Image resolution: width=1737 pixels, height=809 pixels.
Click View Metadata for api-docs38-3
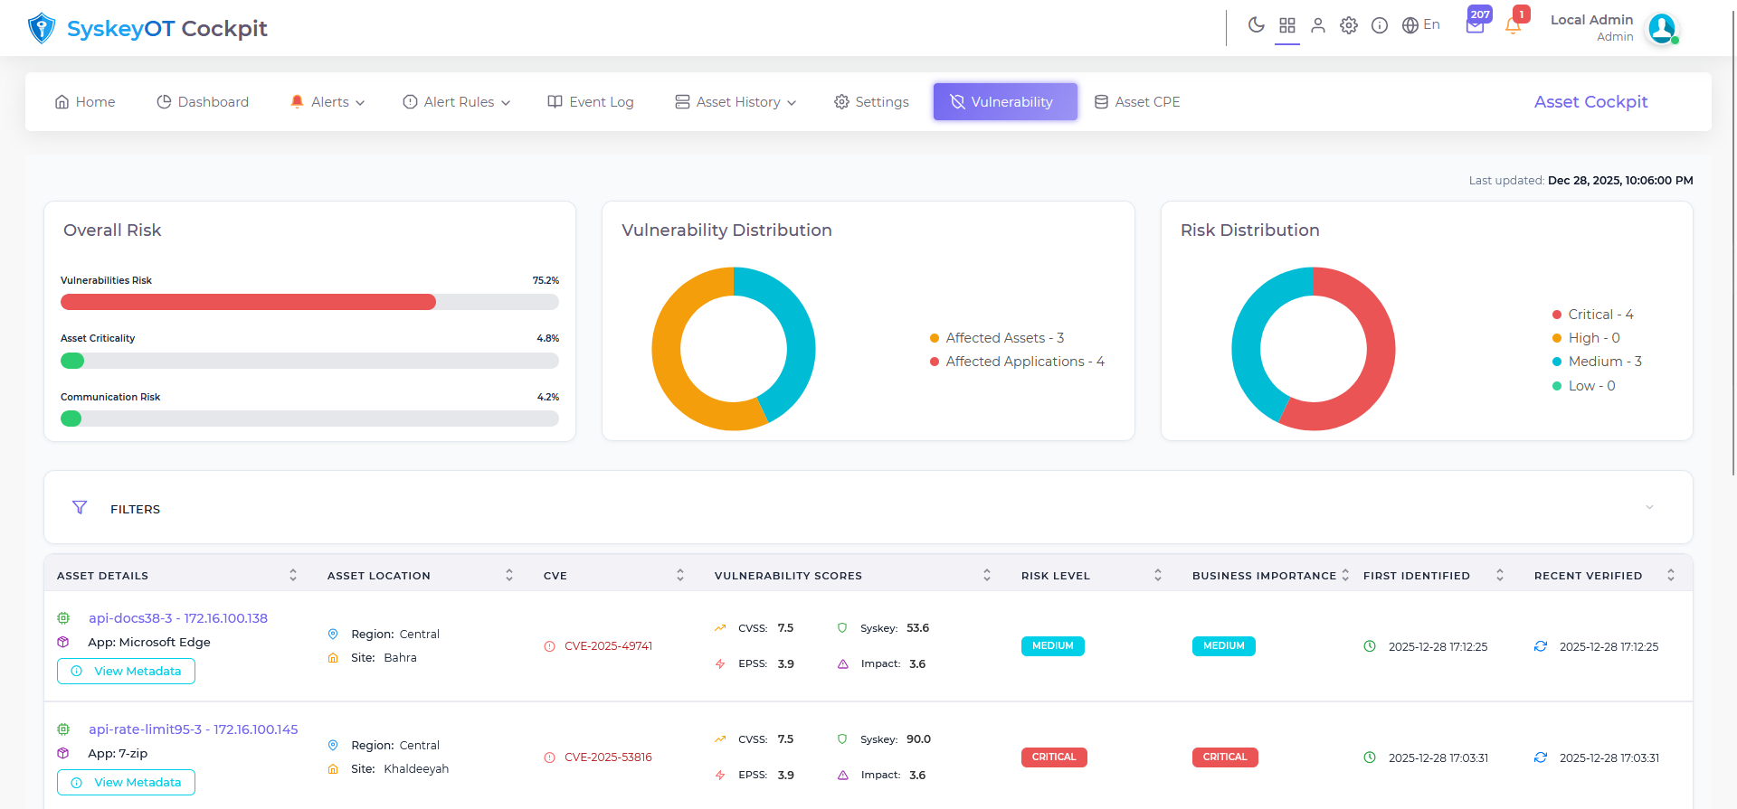click(127, 671)
